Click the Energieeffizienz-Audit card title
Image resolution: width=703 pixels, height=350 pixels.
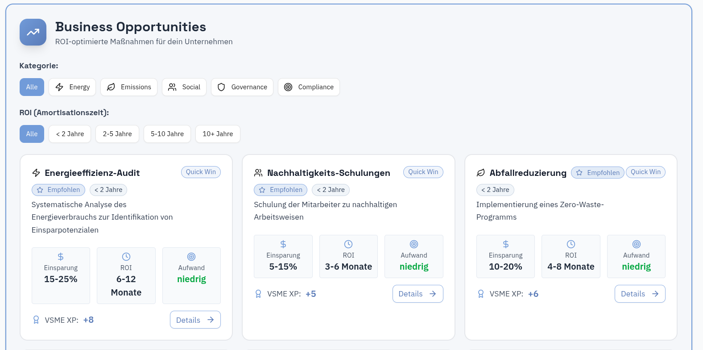click(x=92, y=173)
